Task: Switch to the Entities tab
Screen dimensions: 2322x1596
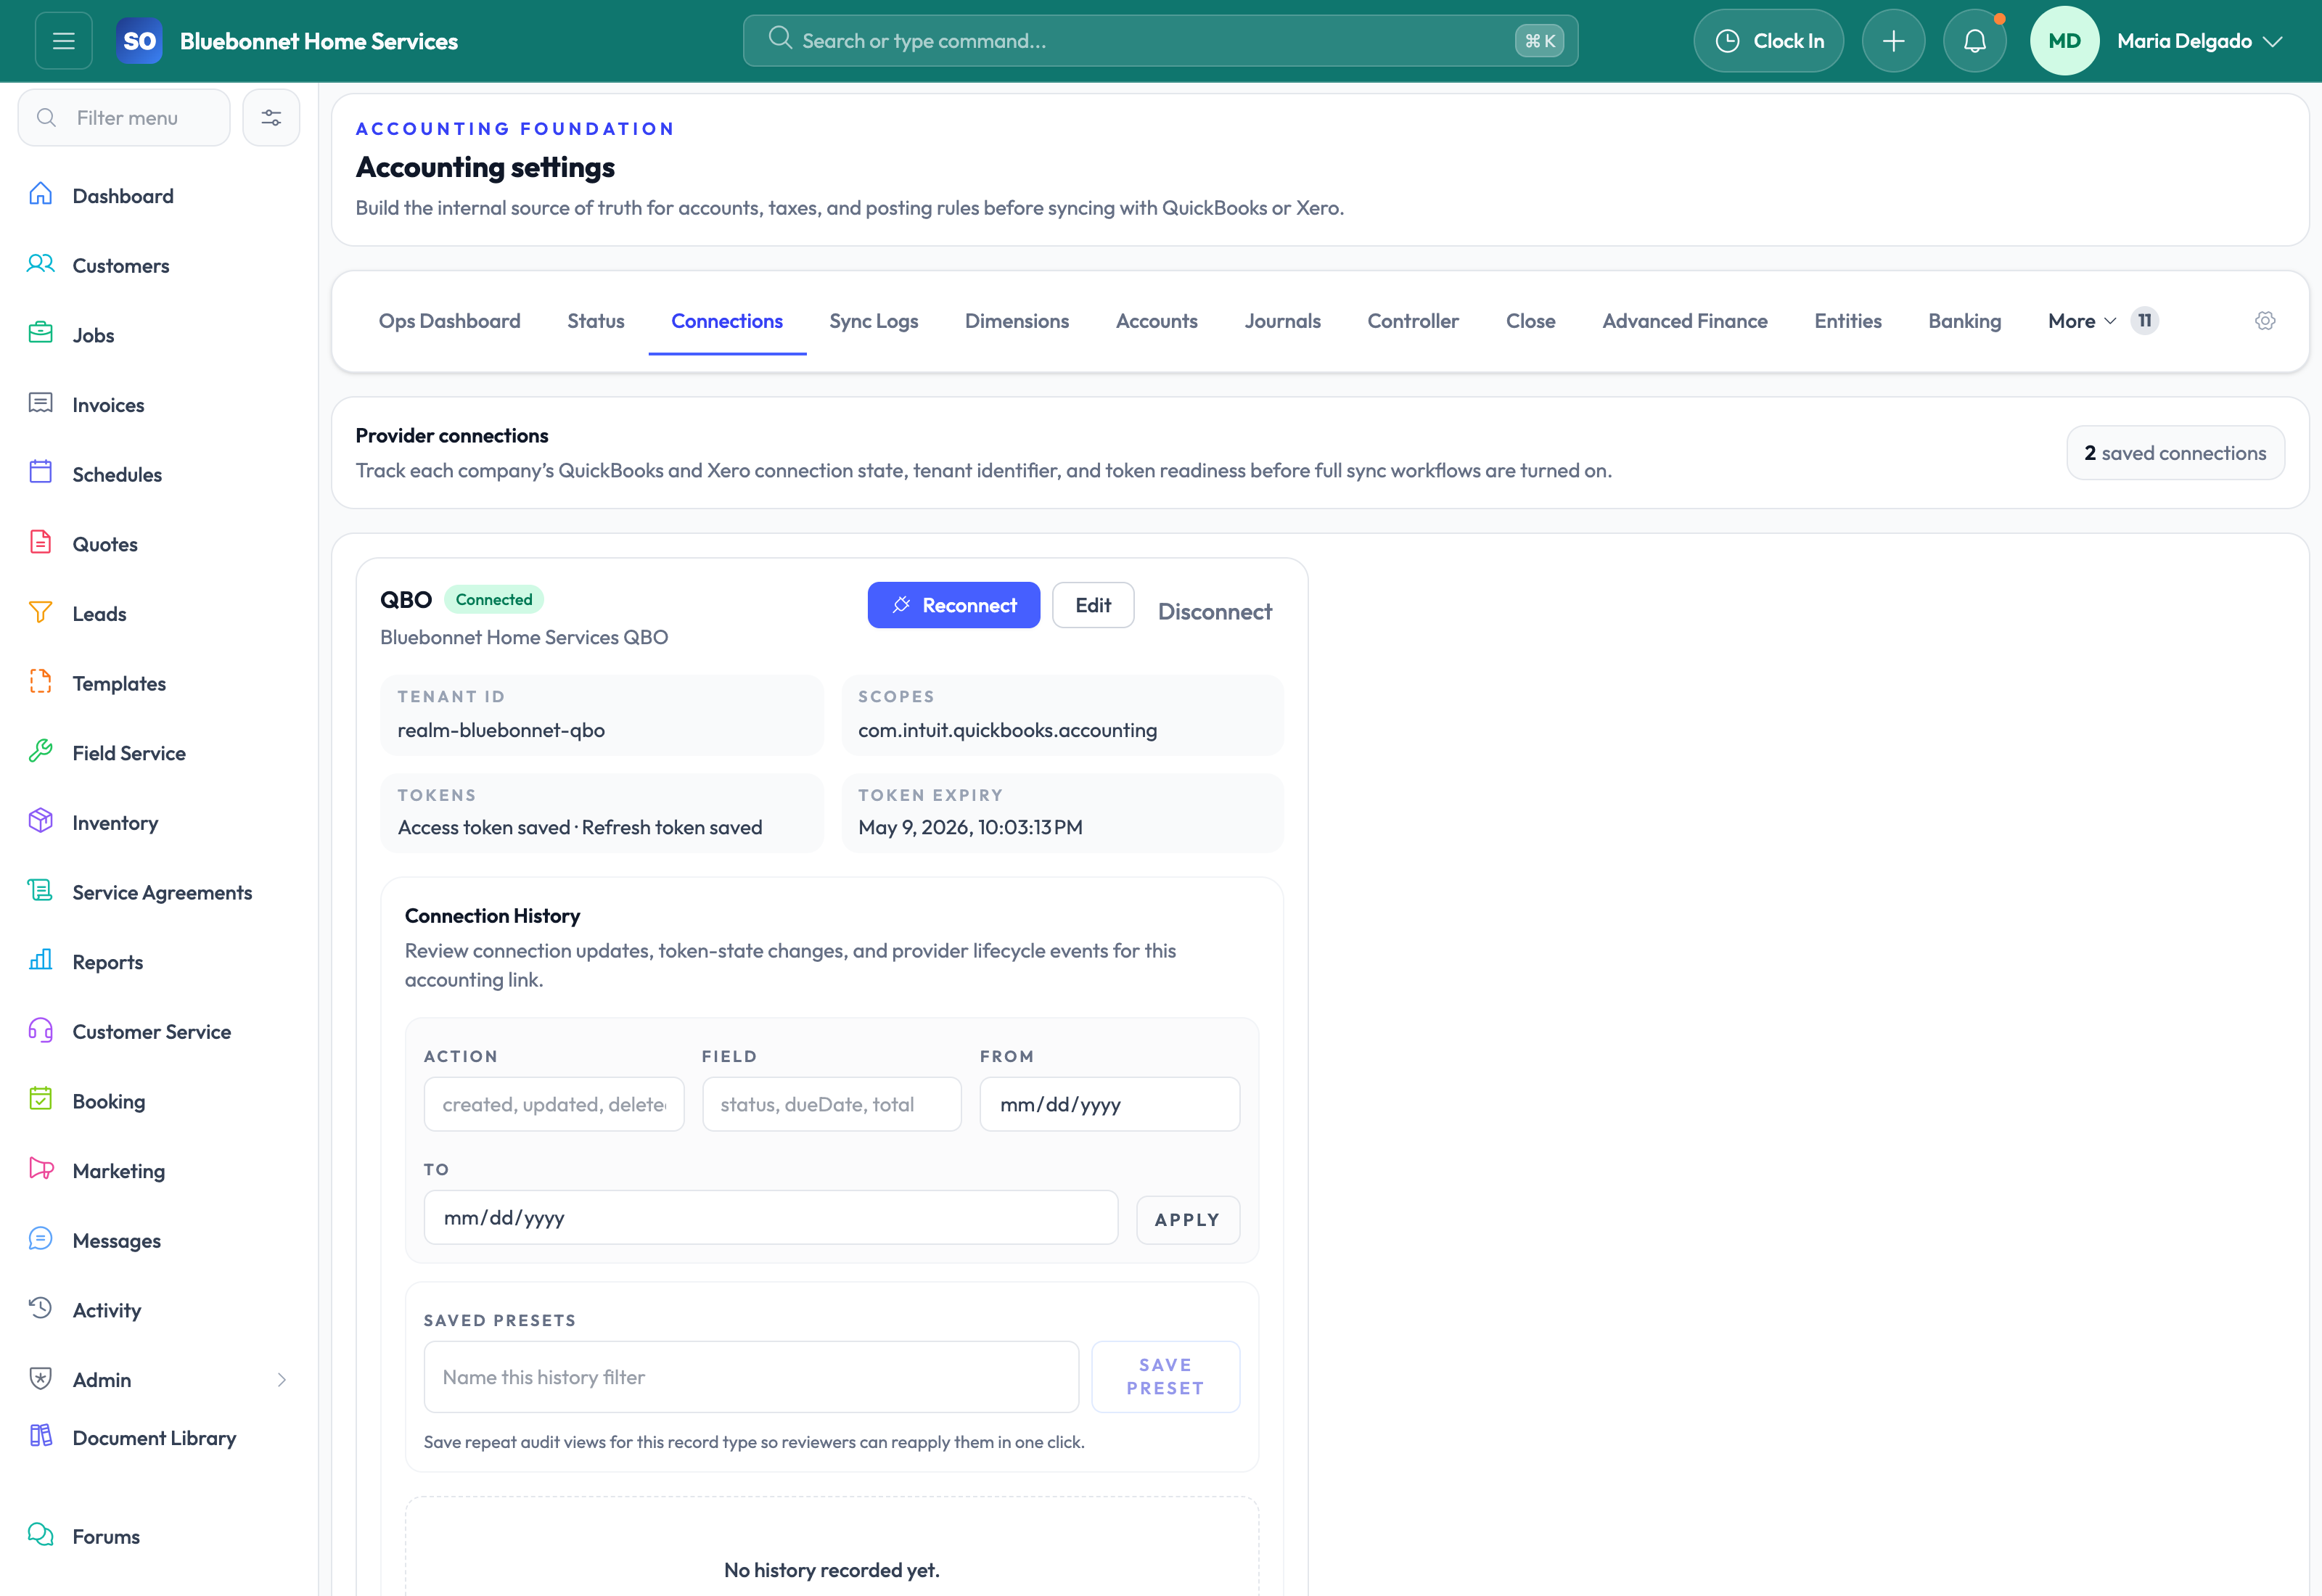Action: 1848,321
